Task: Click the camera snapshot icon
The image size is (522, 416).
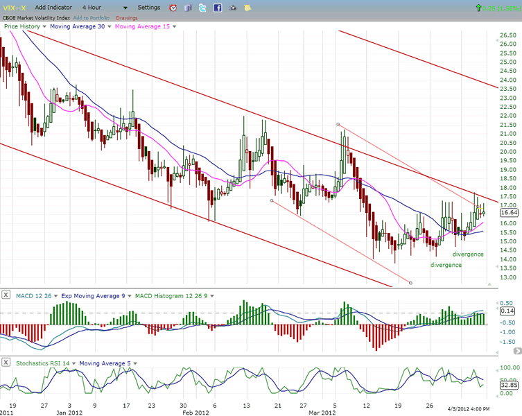Action: (x=232, y=8)
